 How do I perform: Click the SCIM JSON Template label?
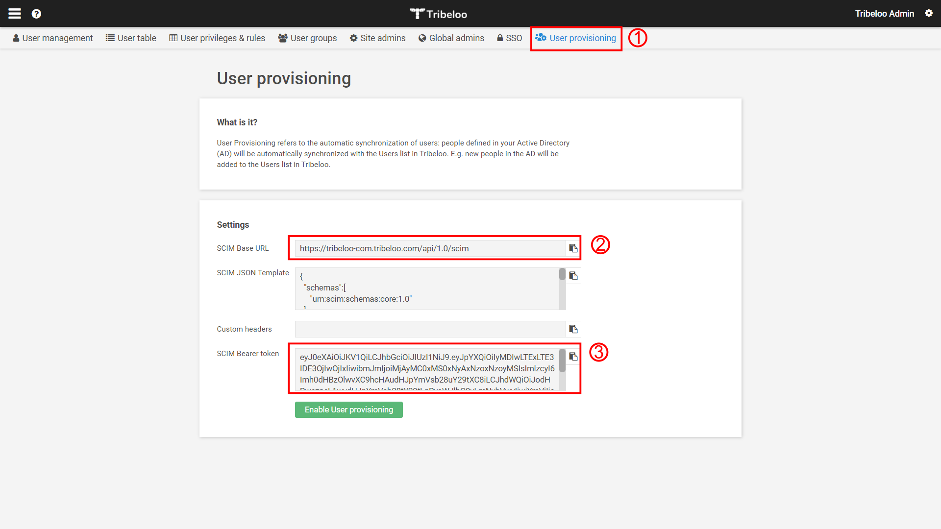[x=253, y=273]
